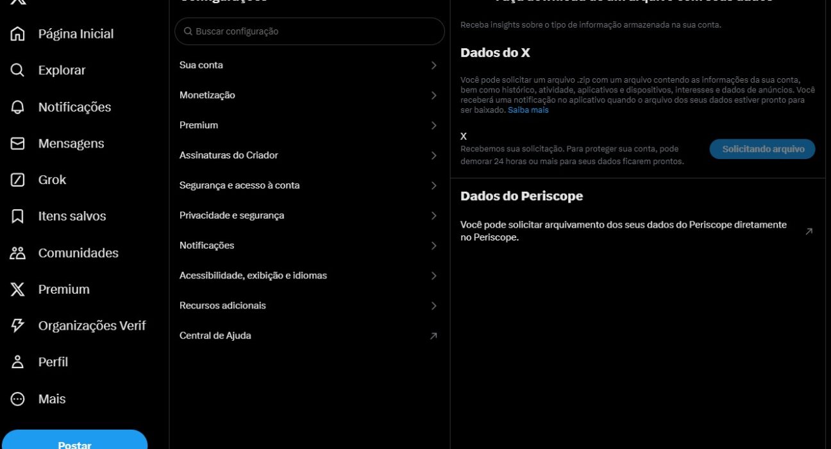831x449 pixels.
Task: Select Acessibilidade, exibição e idiomas
Action: point(253,276)
